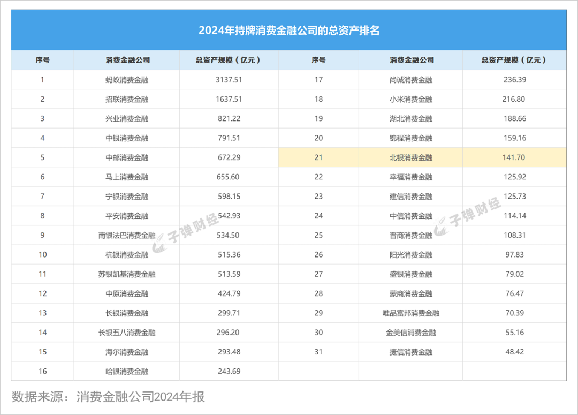Select the cell 锦程消费金融
Viewport: 578px width, 415px height.
pos(411,138)
